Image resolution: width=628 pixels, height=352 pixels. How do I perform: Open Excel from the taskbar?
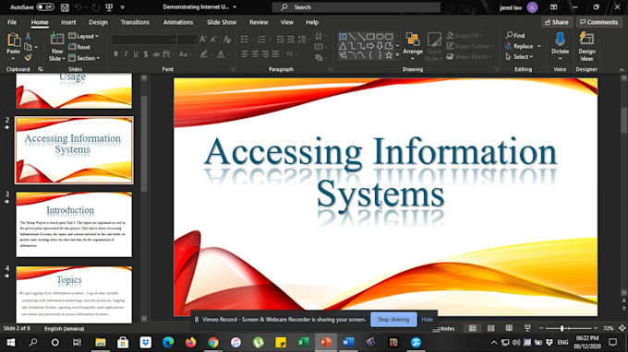pos(303,343)
